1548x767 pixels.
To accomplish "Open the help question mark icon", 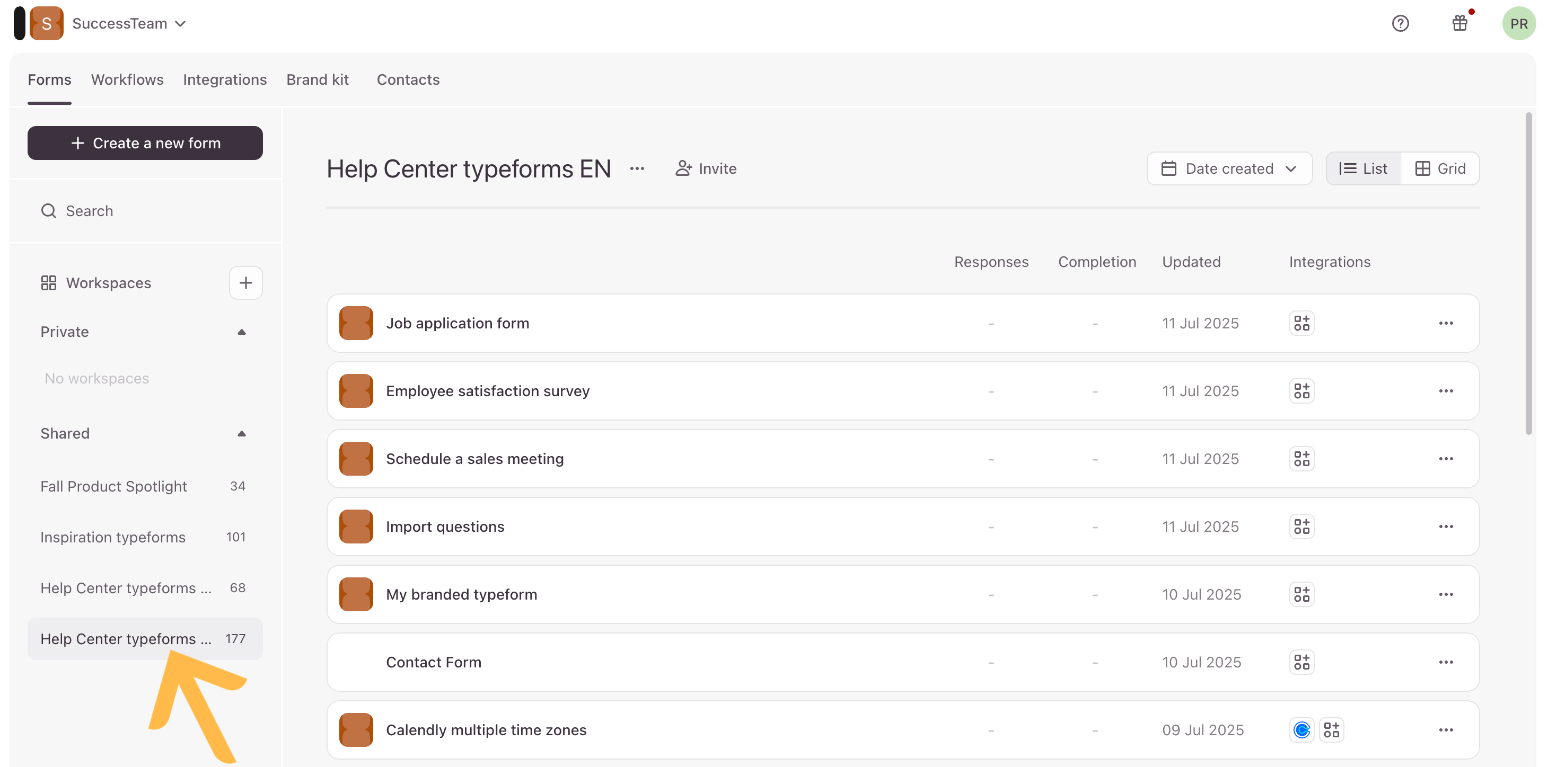I will point(1400,23).
